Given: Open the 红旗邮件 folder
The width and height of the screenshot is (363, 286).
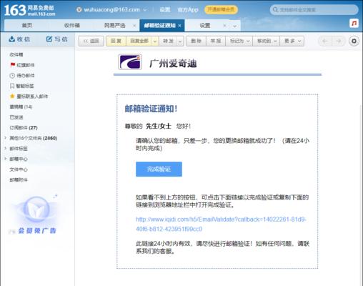Looking at the screenshot, I should (26, 65).
